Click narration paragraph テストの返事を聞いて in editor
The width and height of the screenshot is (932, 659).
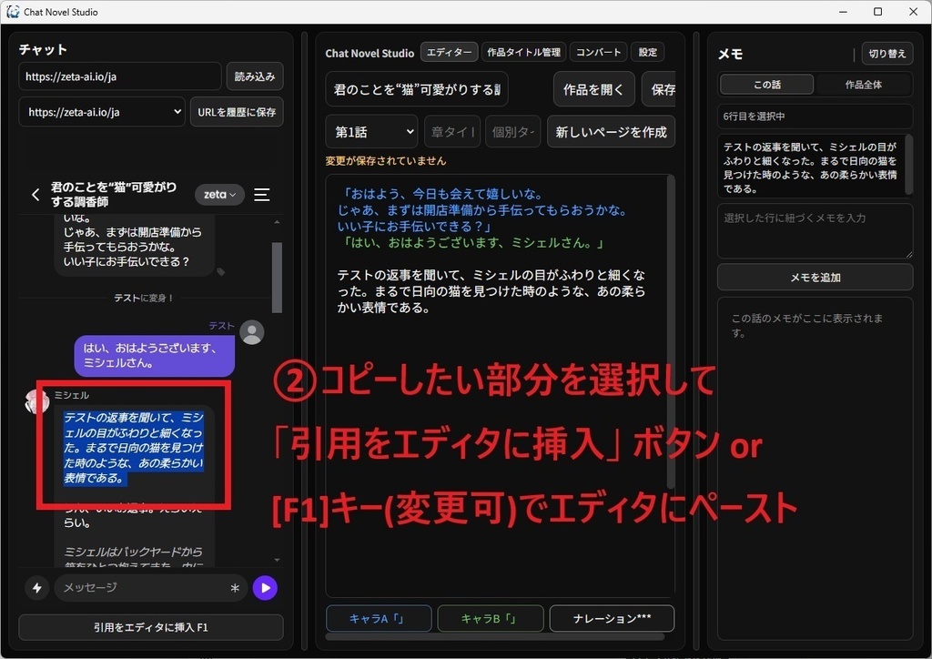click(x=491, y=291)
